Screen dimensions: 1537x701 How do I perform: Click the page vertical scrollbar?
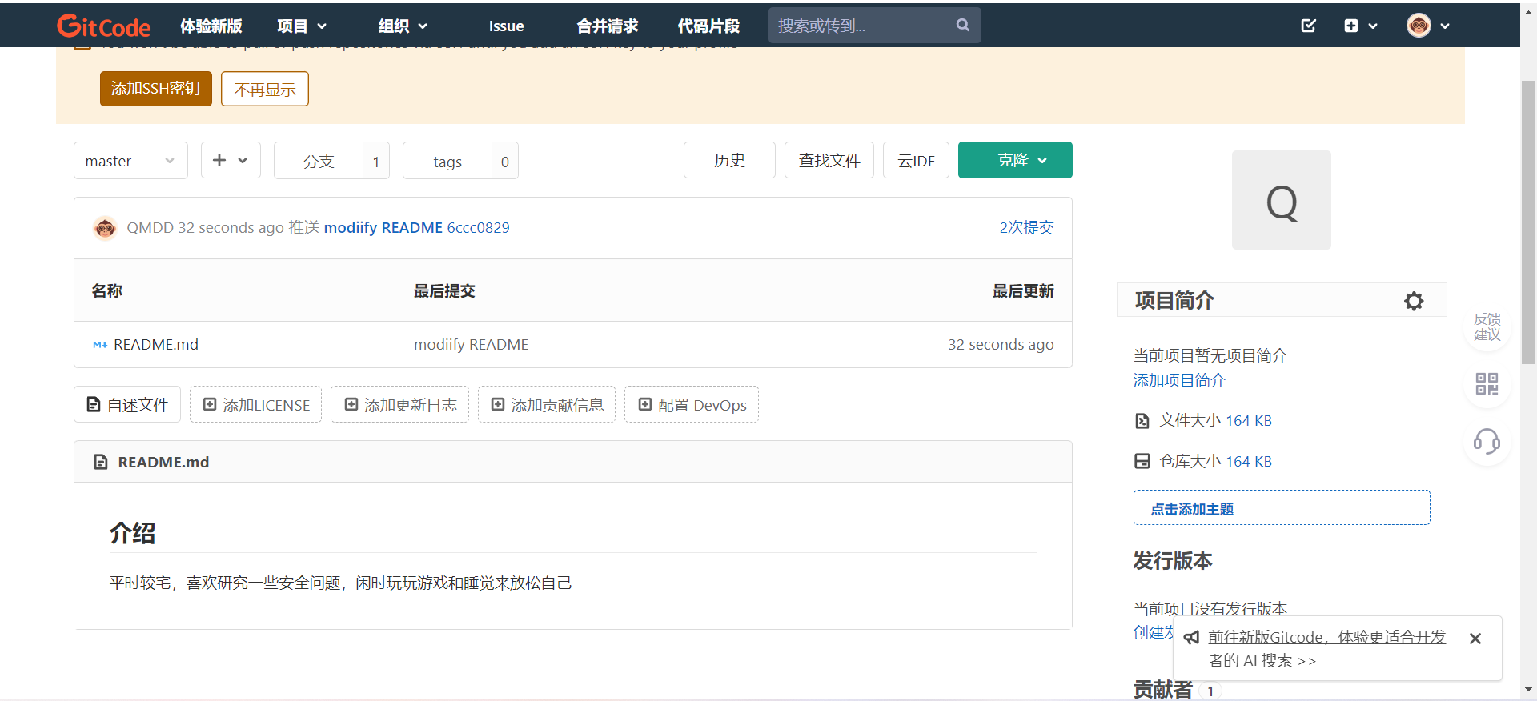[x=1528, y=222]
